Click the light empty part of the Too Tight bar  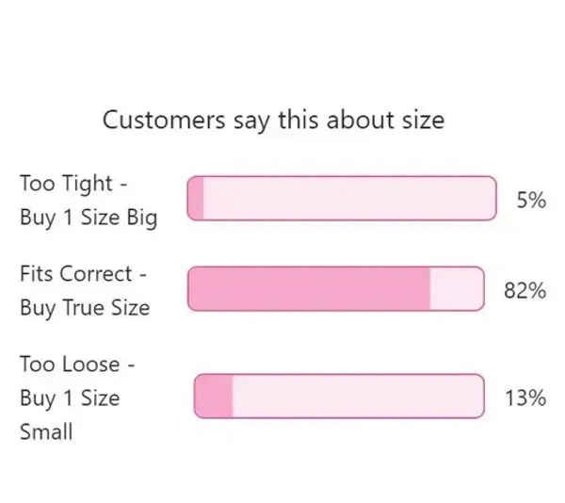(348, 199)
